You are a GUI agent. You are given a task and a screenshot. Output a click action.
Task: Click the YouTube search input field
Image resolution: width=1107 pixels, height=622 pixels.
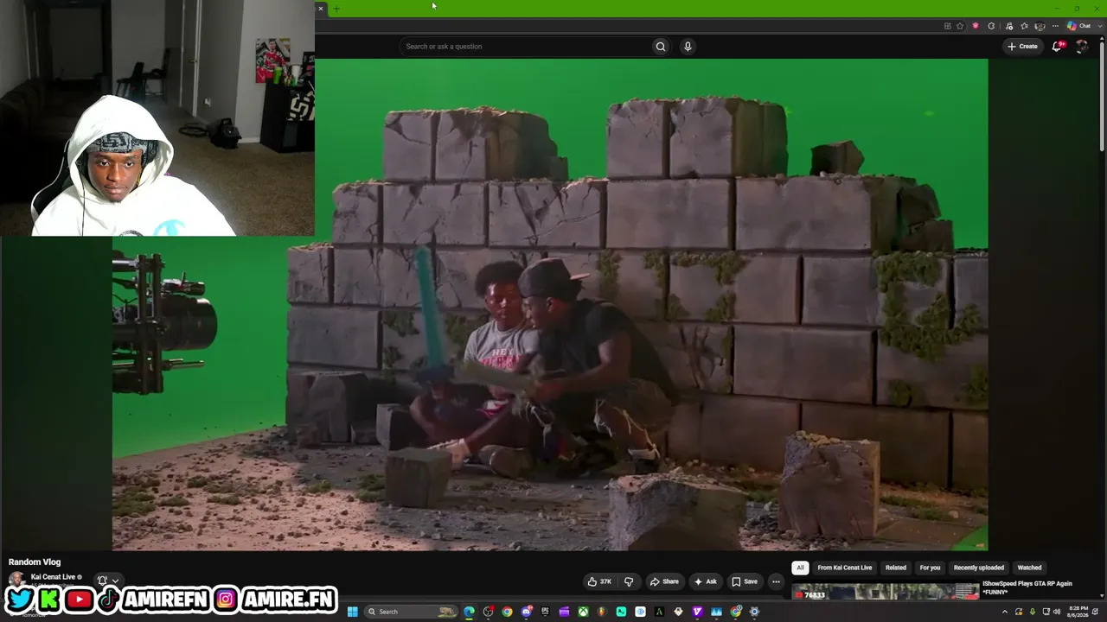524,47
